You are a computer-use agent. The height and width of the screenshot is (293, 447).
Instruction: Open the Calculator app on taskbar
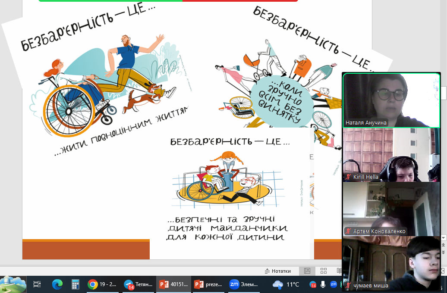coord(75,284)
